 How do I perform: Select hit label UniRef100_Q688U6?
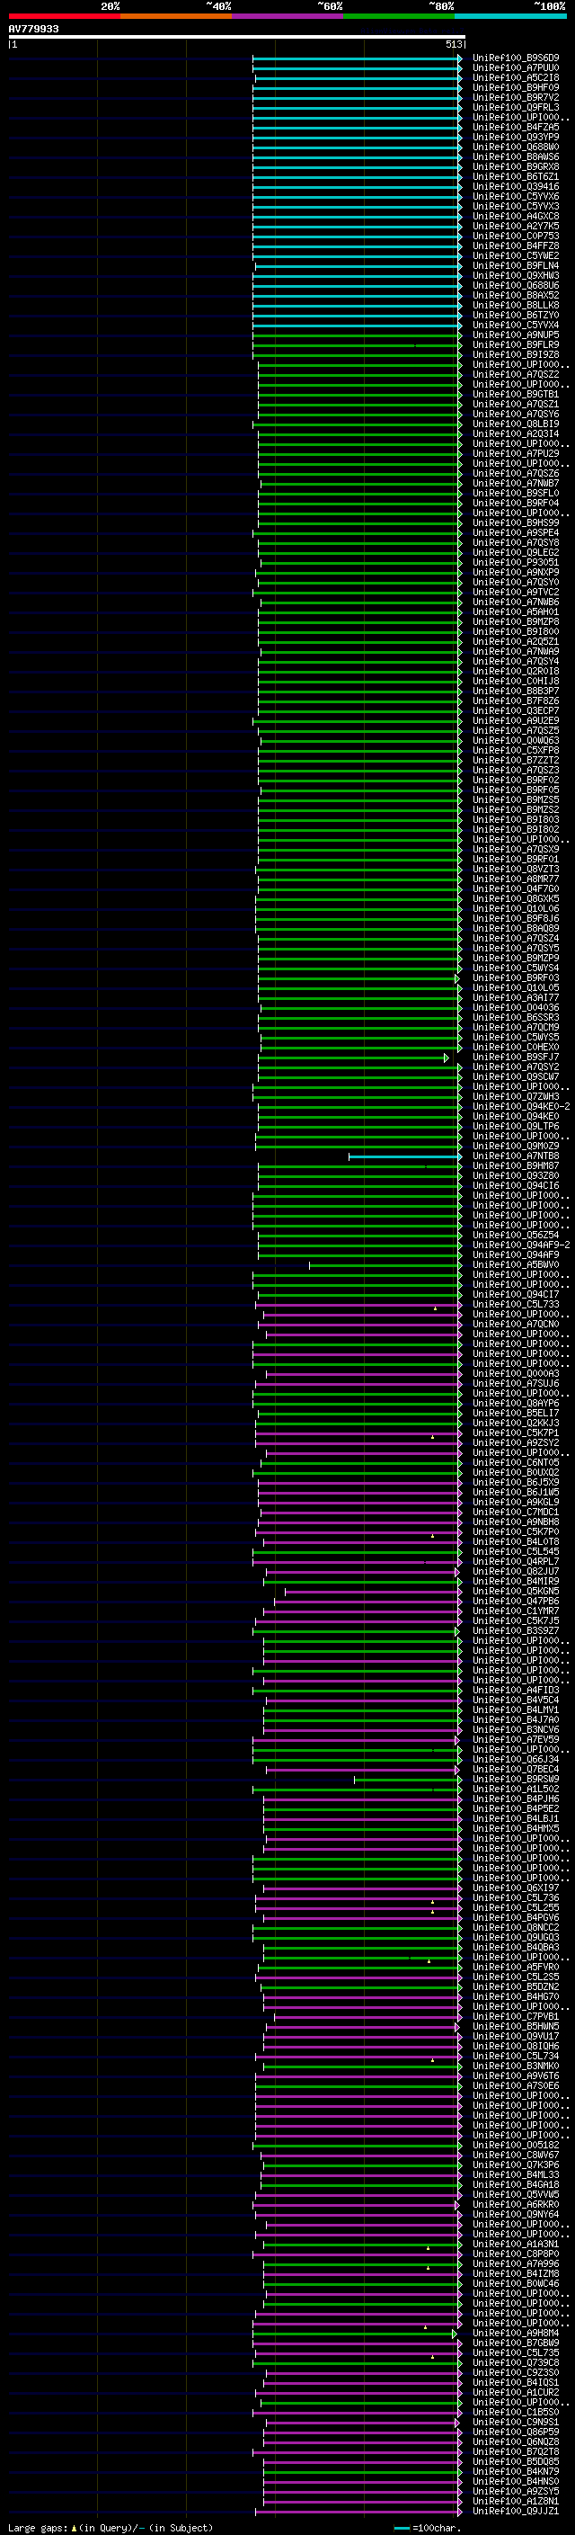[516, 285]
